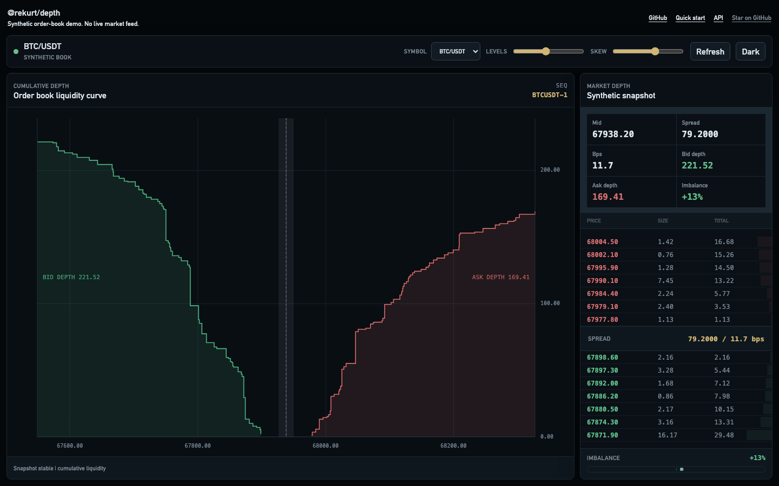Click the dashed mid-price line in chart
This screenshot has width=779, height=486.
[x=286, y=277]
